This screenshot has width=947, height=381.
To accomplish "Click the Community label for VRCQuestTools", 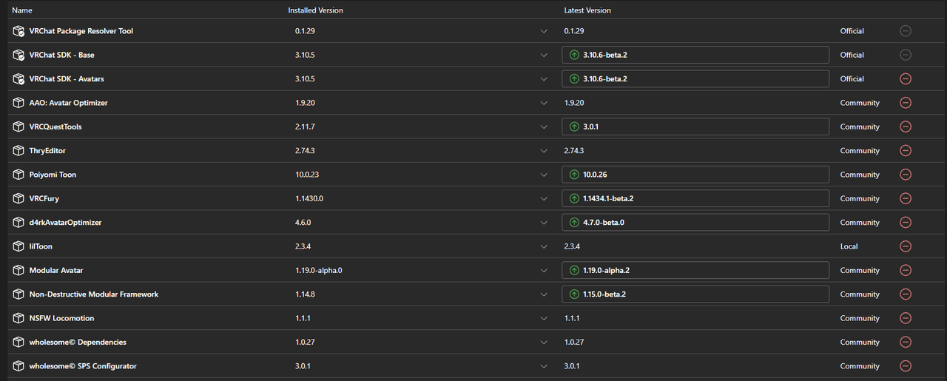I will click(x=860, y=127).
